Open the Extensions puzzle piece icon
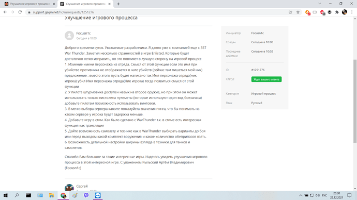The height and width of the screenshot is (200, 357). point(337,12)
